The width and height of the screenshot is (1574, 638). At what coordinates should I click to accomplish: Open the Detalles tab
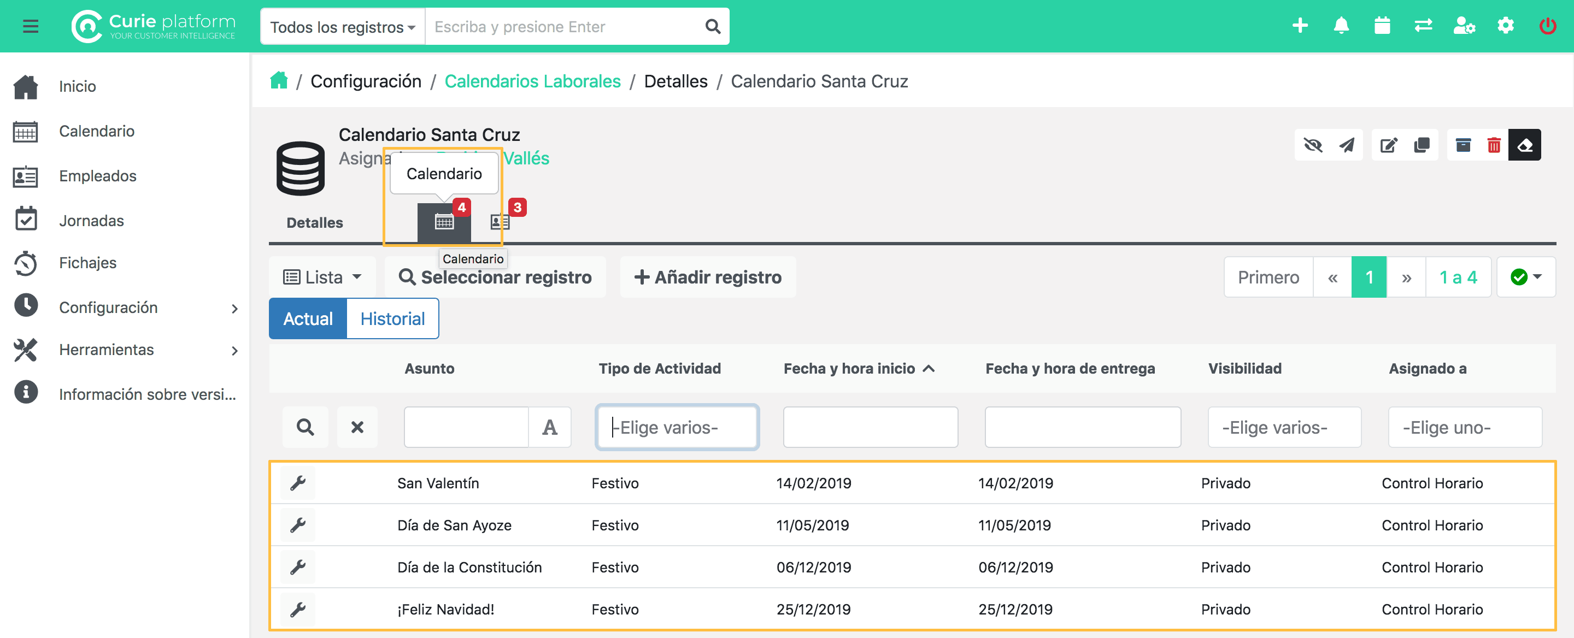(x=315, y=223)
